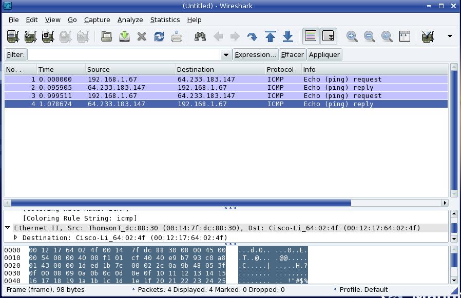This screenshot has width=461, height=298.
Task: Open the Analyze menu
Action: click(x=130, y=19)
